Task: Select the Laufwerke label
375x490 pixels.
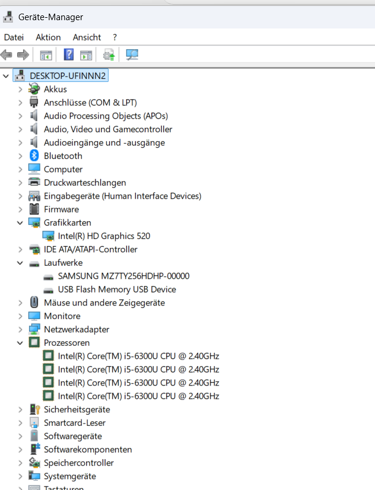Action: (x=63, y=262)
